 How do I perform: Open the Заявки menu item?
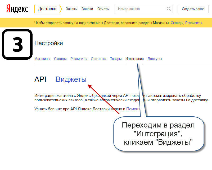[87, 9]
